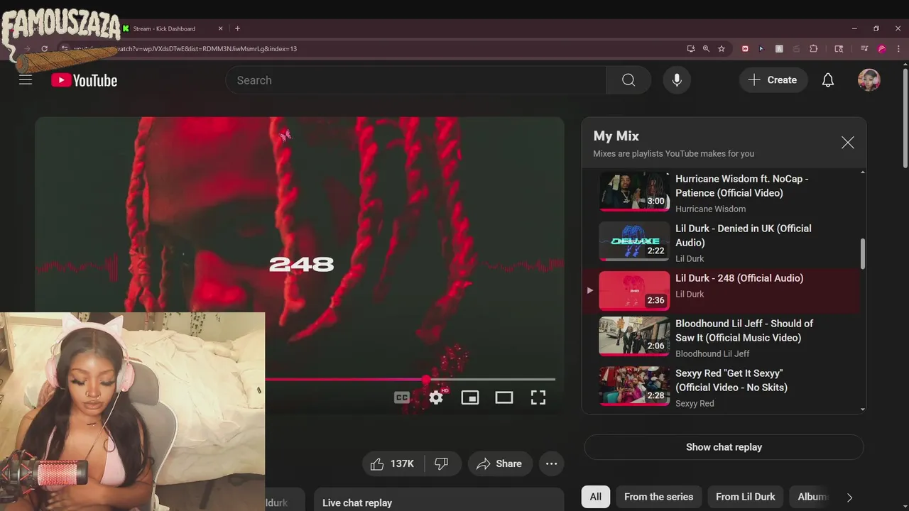909x511 pixels.
Task: Go to the YouTube home logo
Action: tap(84, 80)
